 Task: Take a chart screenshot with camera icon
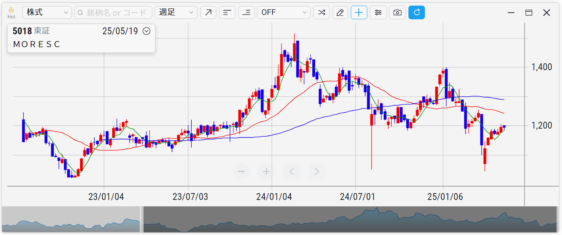pos(397,12)
